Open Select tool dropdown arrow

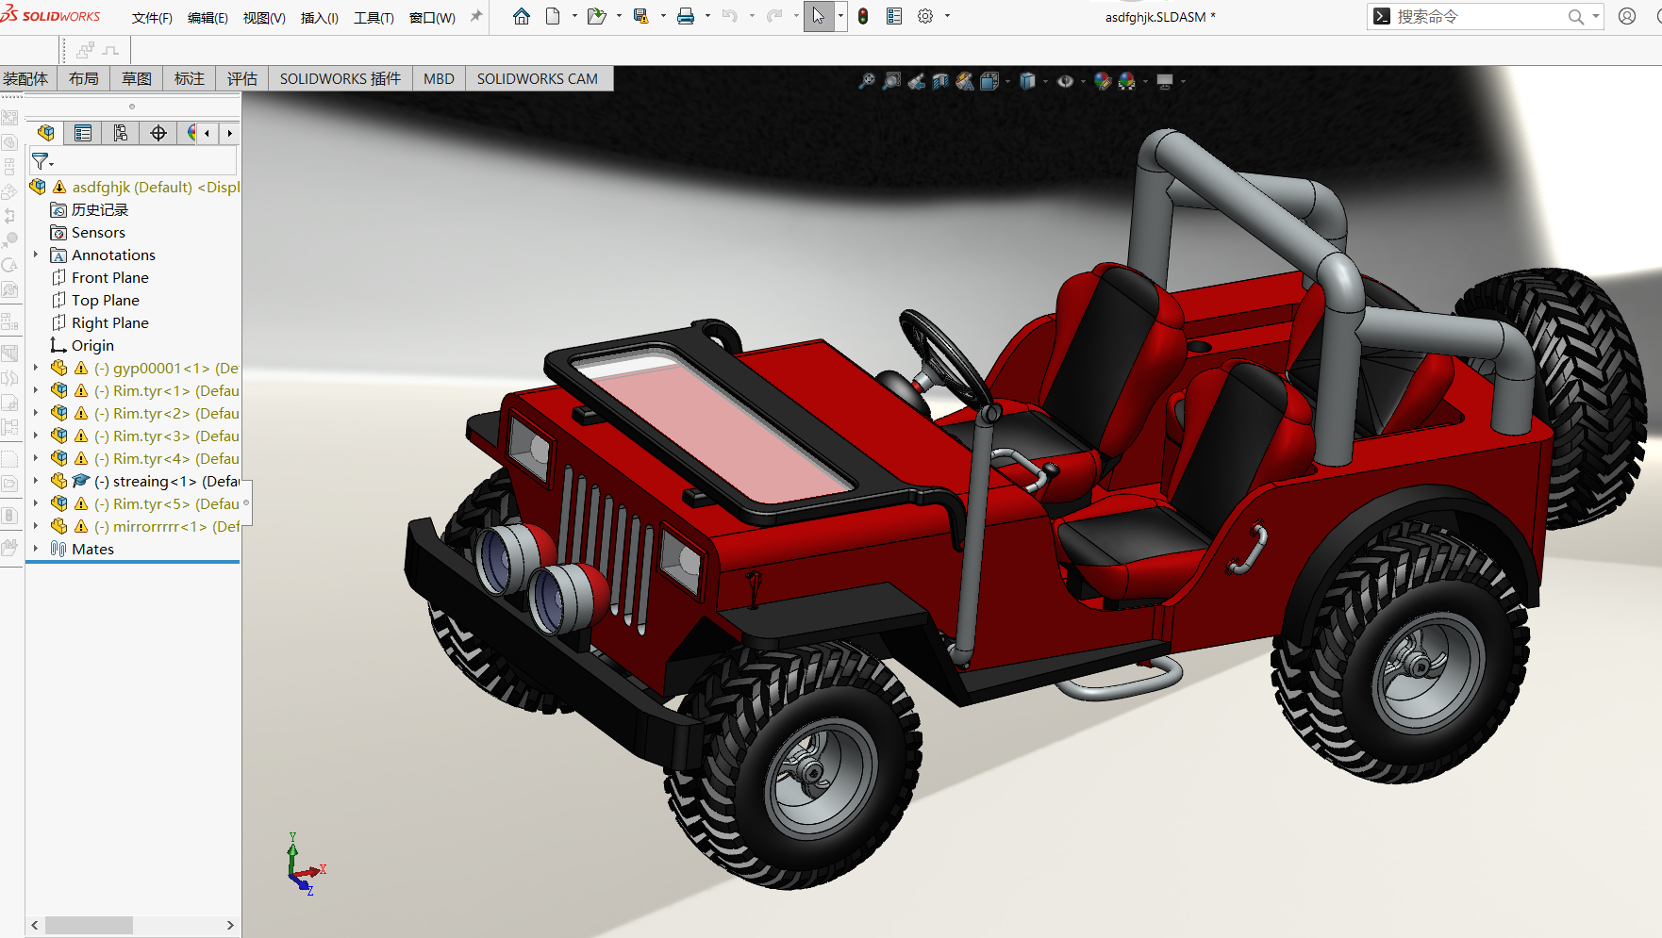tap(840, 16)
